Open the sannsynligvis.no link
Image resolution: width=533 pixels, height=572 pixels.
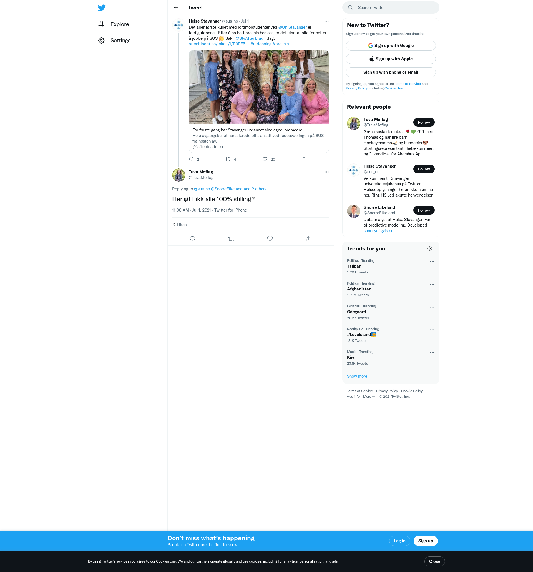tap(378, 230)
